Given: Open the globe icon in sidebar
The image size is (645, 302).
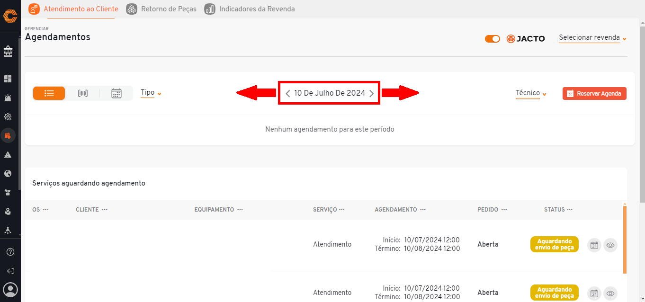Looking at the screenshot, I should tap(8, 174).
